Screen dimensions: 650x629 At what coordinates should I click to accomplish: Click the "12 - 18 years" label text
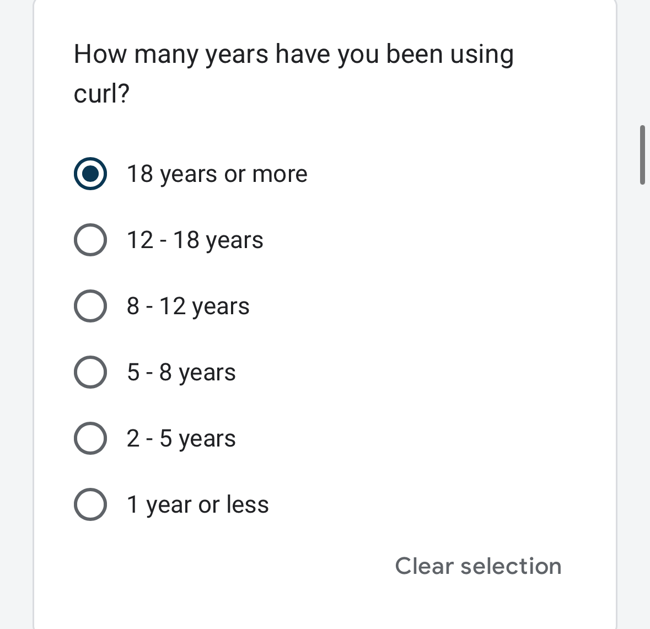(195, 240)
